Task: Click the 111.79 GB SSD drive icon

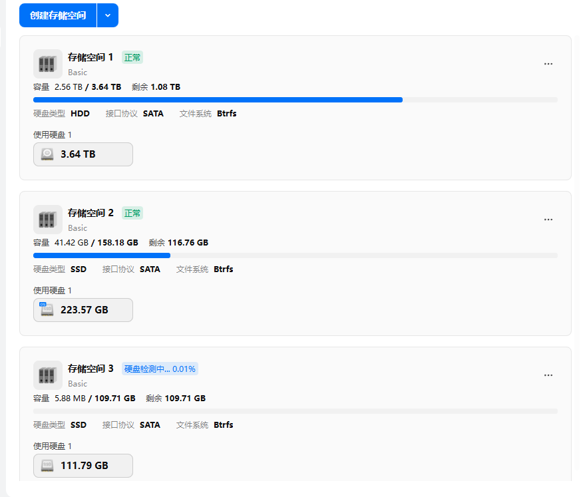Action: 47,466
